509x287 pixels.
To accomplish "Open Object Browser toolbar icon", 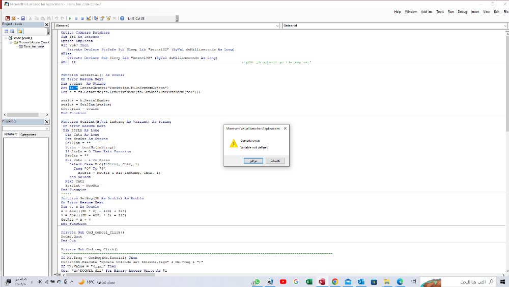I will [x=108, y=18].
